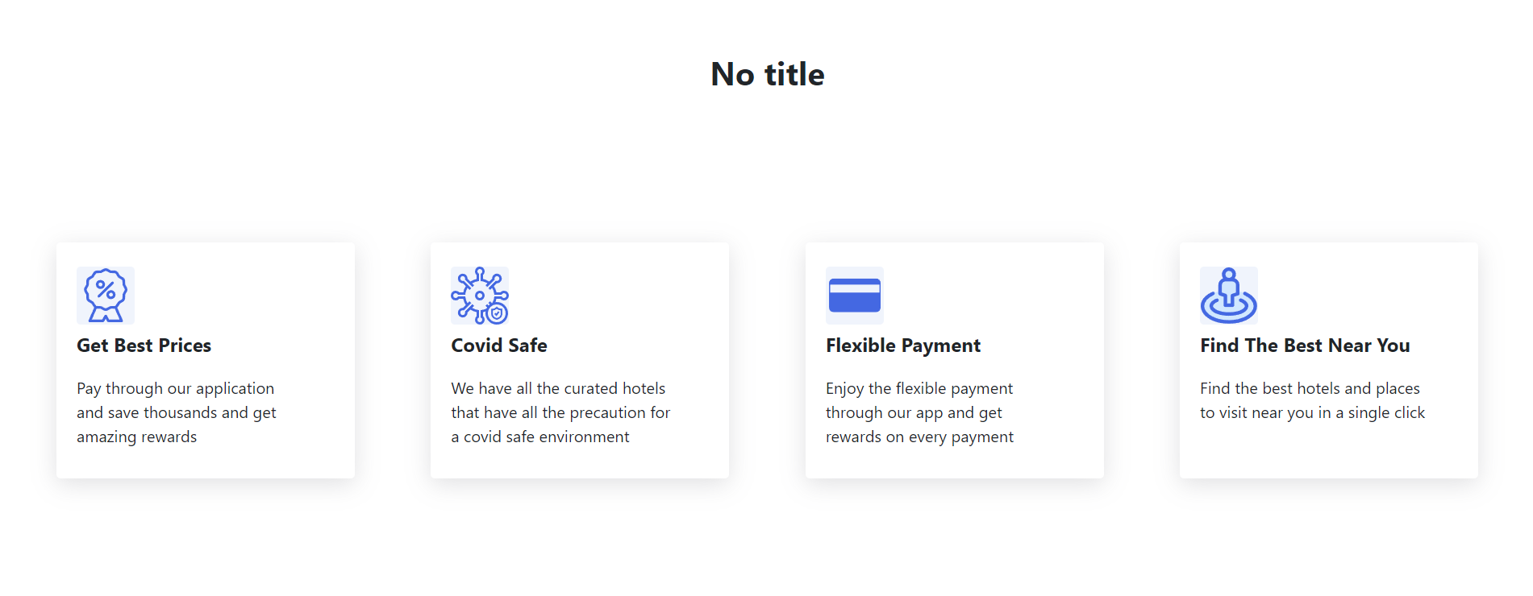Select the Find The Best Near You title
The width and height of the screenshot is (1533, 596).
pos(1304,346)
